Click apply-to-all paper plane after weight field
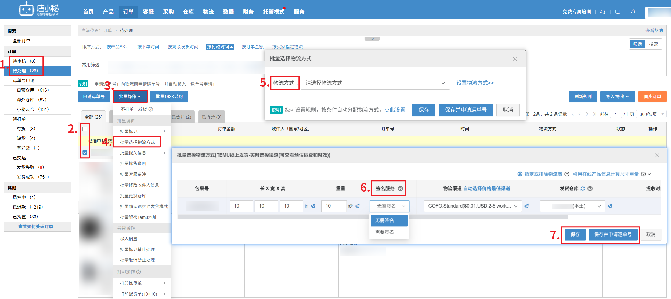Viewport: 671px width, 299px height. 357,206
